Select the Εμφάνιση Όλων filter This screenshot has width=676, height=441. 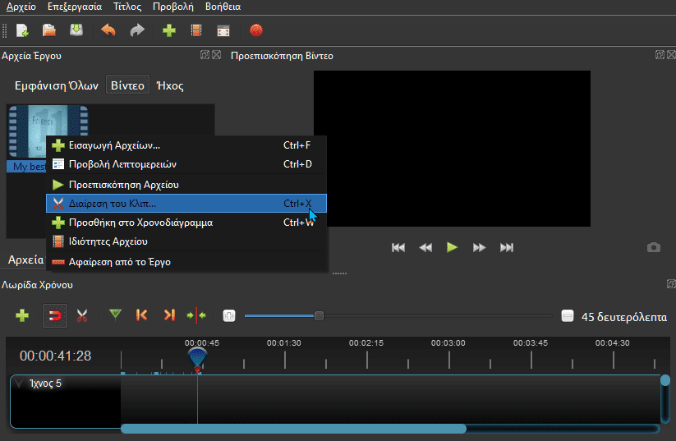[57, 85]
